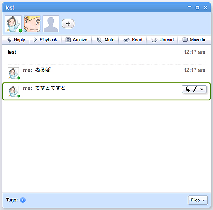The height and width of the screenshot is (210, 213).
Task: Select the first participant avatar with green status
Action: (x=13, y=24)
